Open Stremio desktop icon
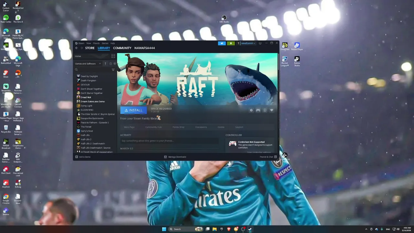414x233 pixels. coord(6,212)
